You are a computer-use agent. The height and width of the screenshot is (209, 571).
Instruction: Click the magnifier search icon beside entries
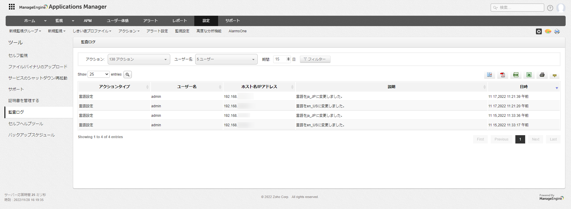click(x=127, y=74)
